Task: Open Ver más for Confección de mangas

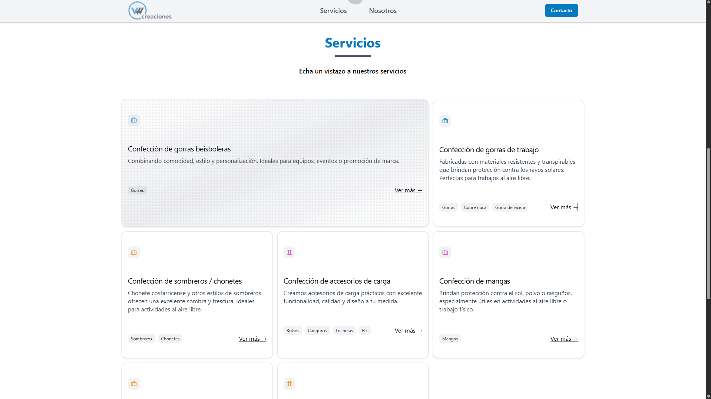Action: pos(563,339)
